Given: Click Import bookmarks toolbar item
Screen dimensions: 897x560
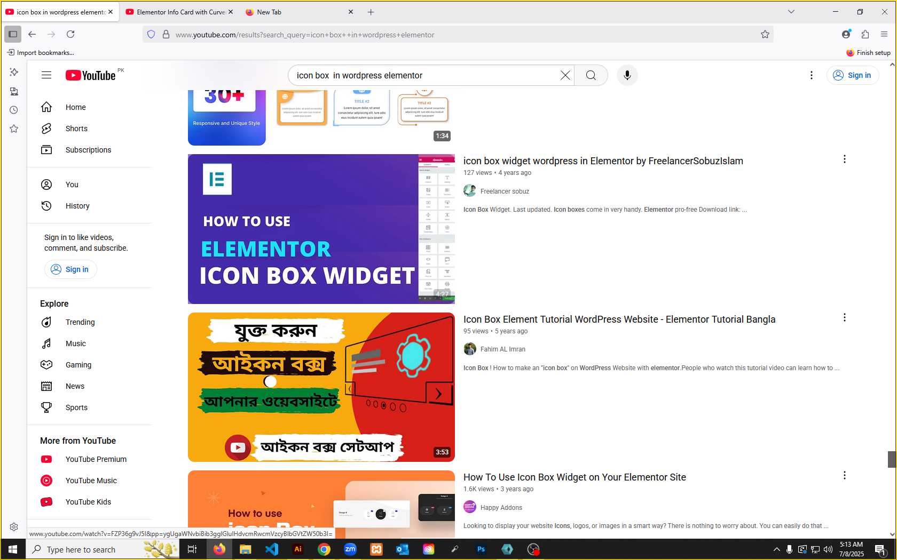Looking at the screenshot, I should tap(41, 52).
